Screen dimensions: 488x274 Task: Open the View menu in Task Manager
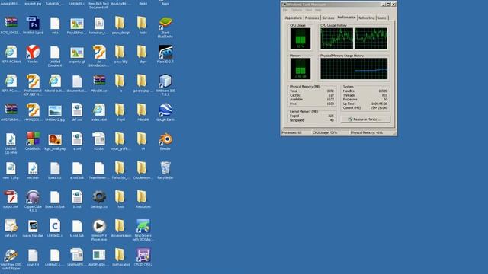pyautogui.click(x=308, y=10)
